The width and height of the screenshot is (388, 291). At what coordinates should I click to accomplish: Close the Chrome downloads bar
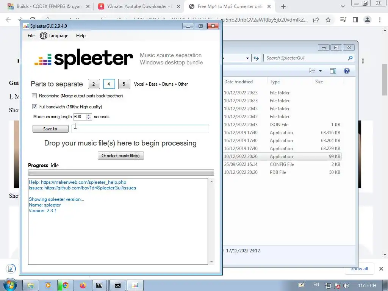(381, 269)
